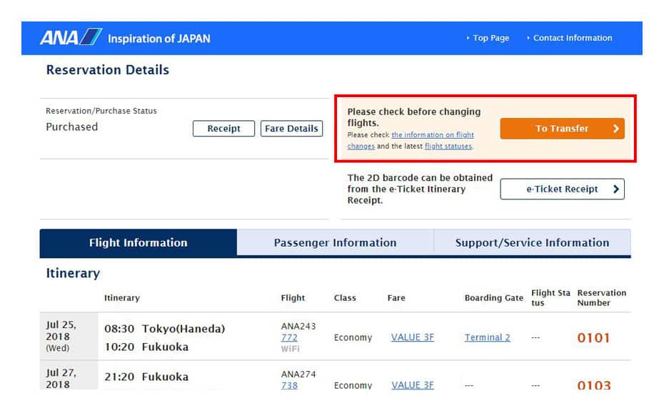Click the arrow on e-Ticket Receipt button
The width and height of the screenshot is (664, 411).
coord(616,189)
